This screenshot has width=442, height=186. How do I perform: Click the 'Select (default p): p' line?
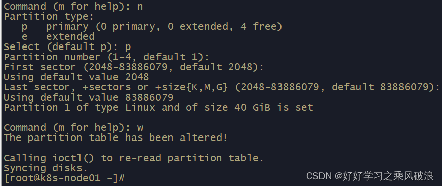click(67, 46)
